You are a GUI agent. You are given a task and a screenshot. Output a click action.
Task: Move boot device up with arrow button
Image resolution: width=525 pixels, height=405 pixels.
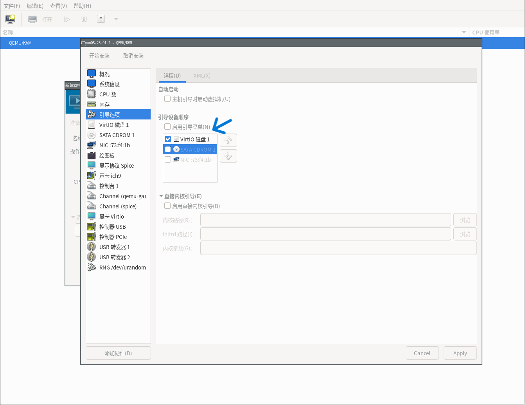[228, 140]
